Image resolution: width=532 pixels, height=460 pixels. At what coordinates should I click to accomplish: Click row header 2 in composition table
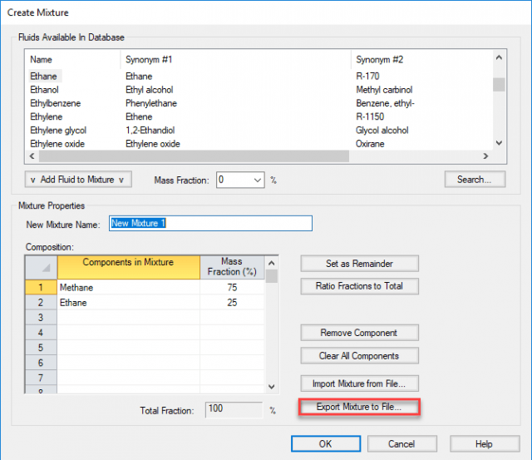tap(41, 303)
